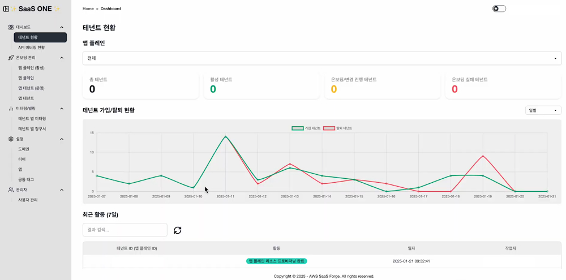
Task: Open the 일별 period dropdown
Action: pyautogui.click(x=543, y=110)
